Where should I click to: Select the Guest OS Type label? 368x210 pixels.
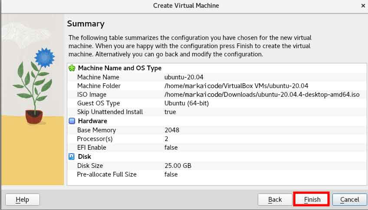click(x=99, y=103)
